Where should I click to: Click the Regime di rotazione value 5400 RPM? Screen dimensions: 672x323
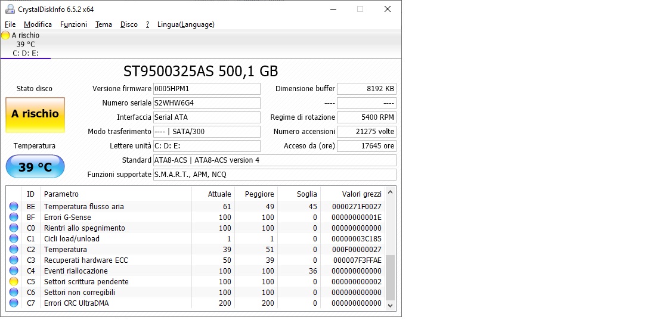(367, 117)
